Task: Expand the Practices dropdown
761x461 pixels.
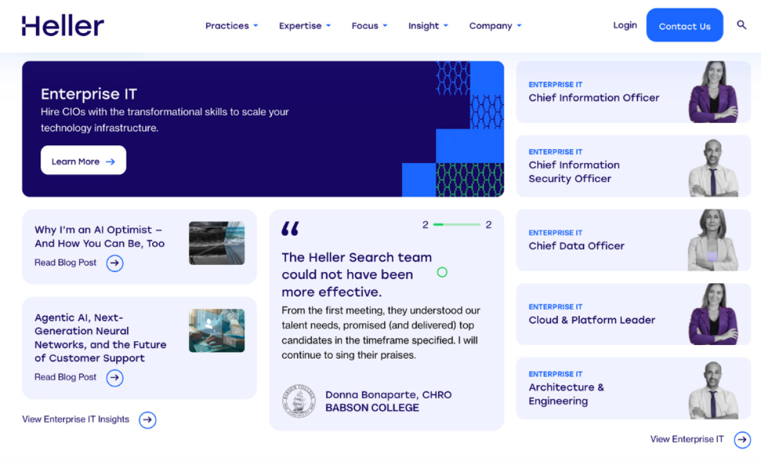Action: [x=231, y=25]
